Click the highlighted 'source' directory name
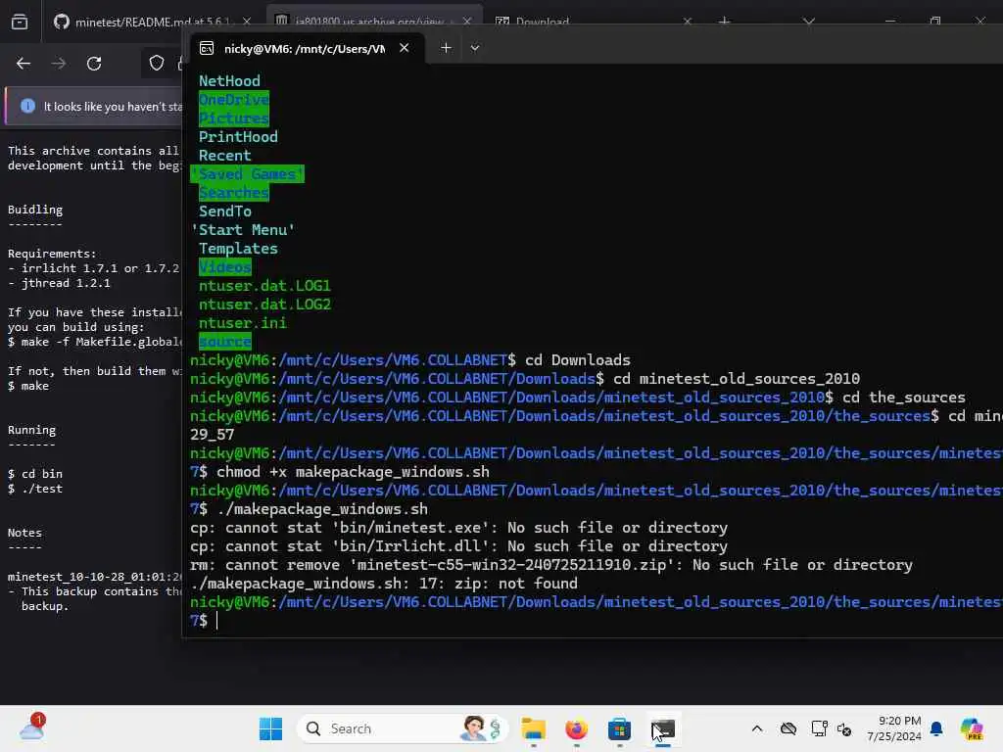 click(224, 342)
